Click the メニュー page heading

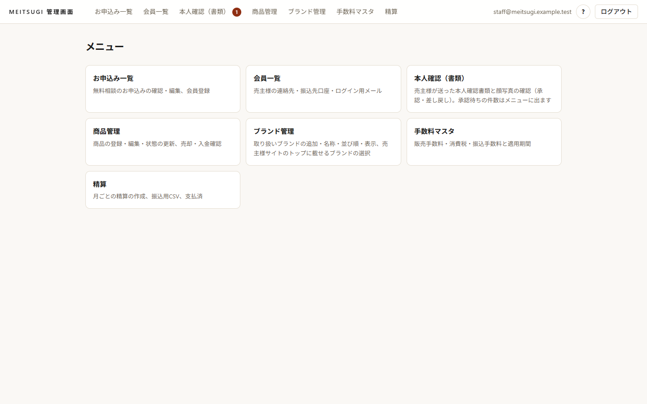(x=105, y=47)
